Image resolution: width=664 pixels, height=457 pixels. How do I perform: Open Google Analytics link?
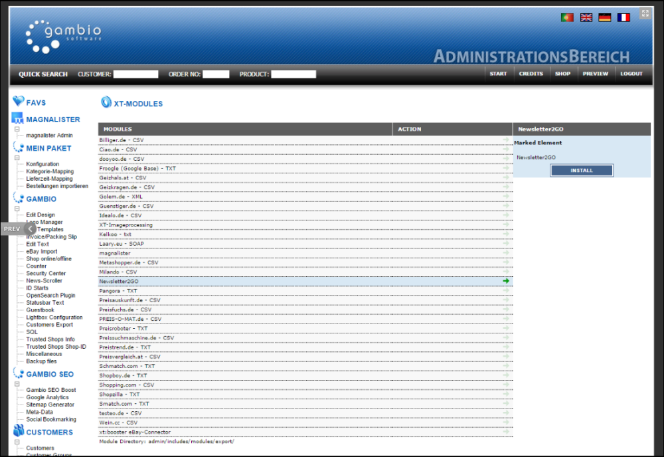point(47,397)
